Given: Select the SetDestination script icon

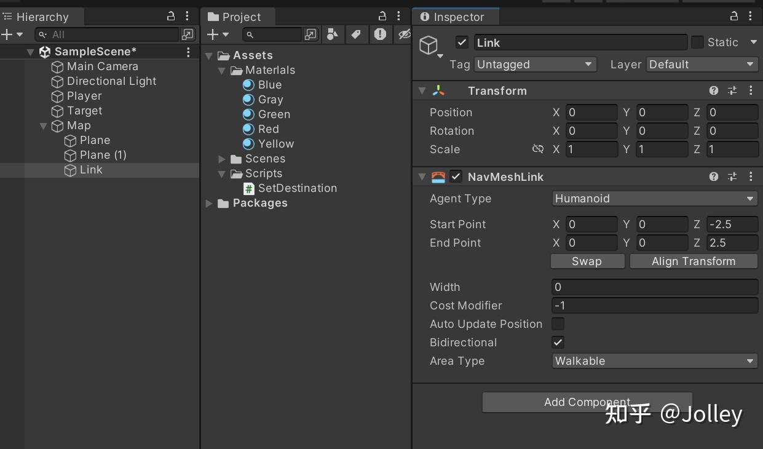Looking at the screenshot, I should click(248, 188).
